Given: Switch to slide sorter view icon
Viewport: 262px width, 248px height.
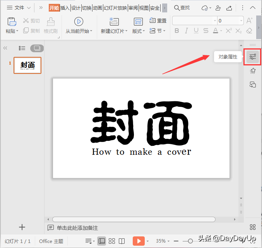Looking at the screenshot, I should coord(112,241).
